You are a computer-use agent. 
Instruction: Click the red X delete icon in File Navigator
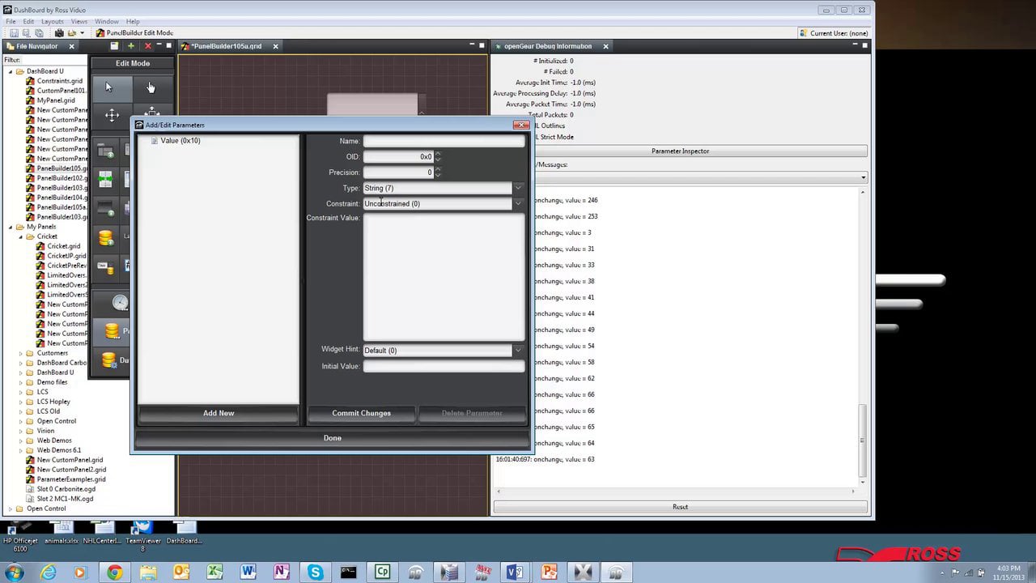click(x=147, y=46)
